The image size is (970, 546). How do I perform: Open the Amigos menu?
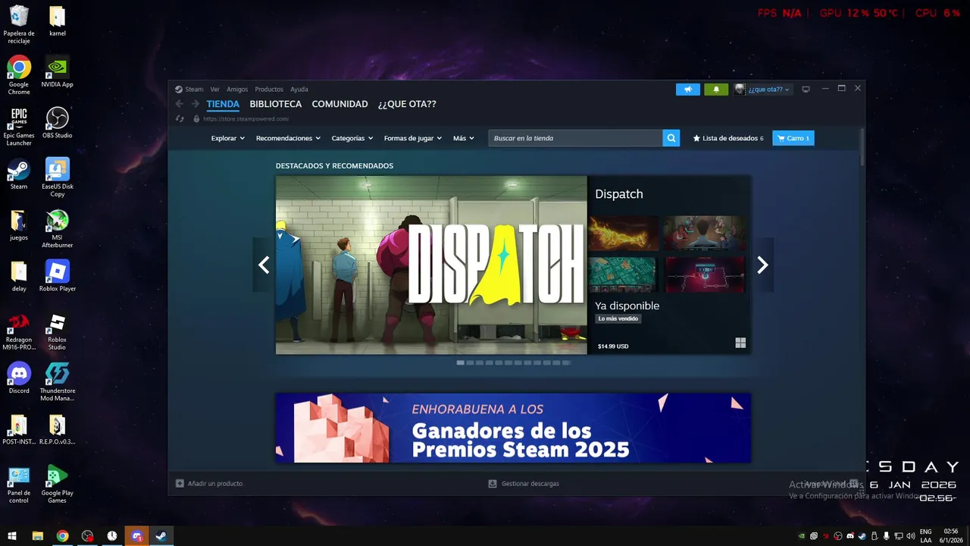coord(237,89)
